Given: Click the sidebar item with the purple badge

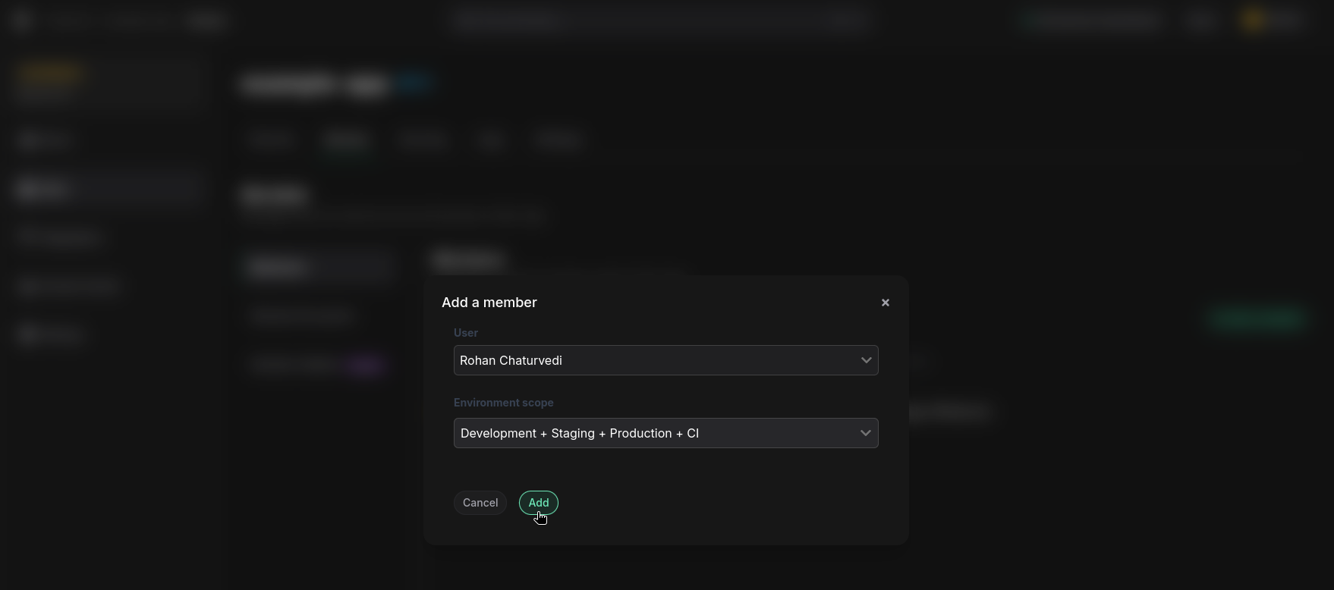Looking at the screenshot, I should pos(319,365).
